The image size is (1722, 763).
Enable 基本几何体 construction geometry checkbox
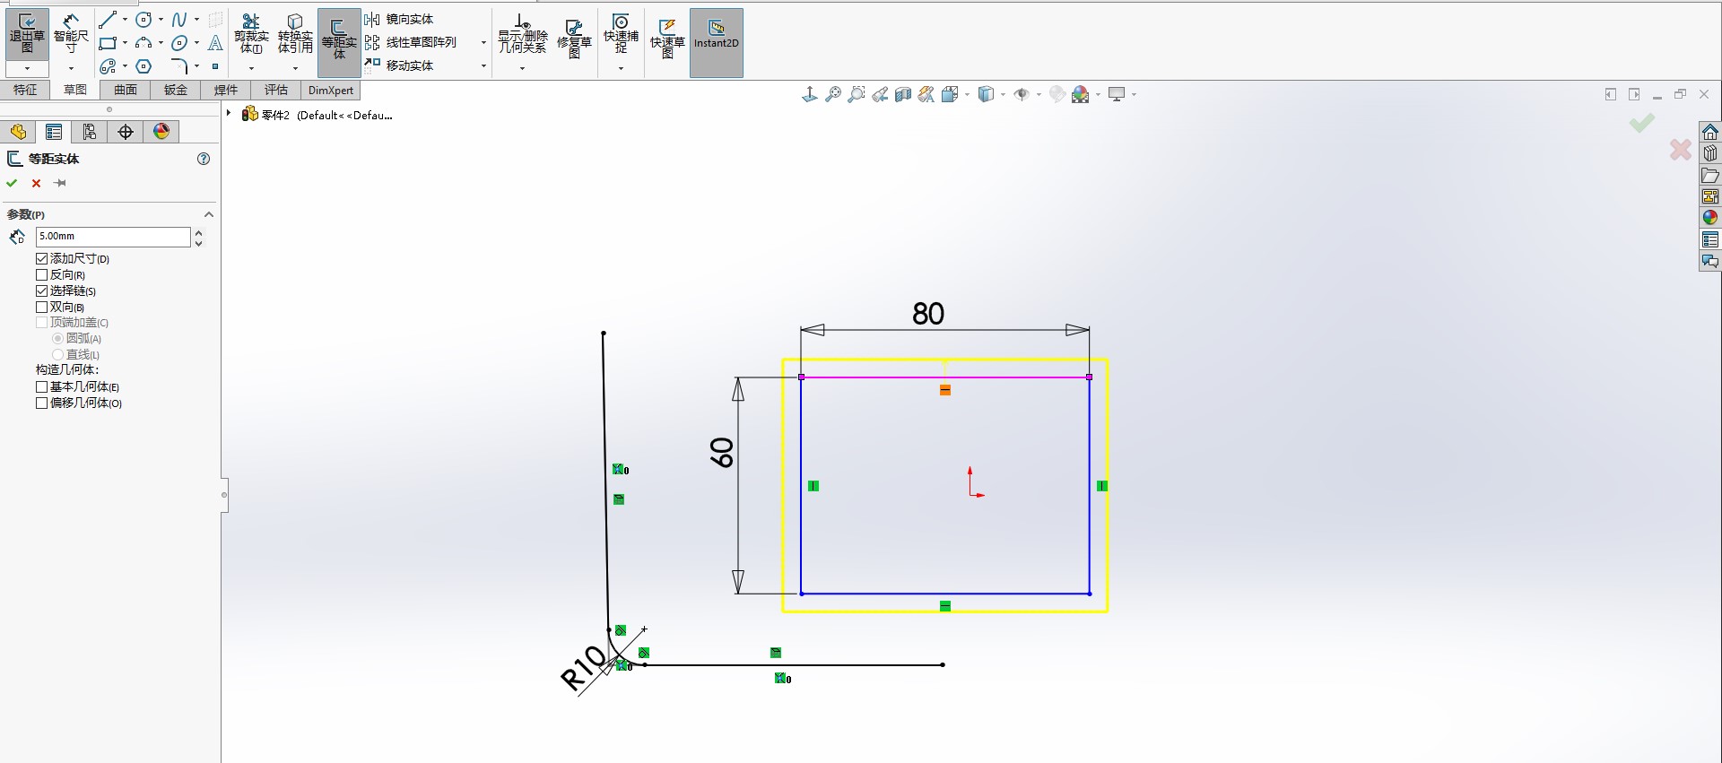[41, 386]
